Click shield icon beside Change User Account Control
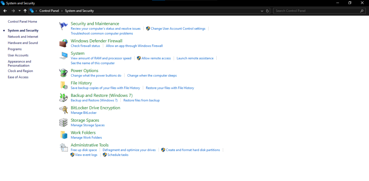 point(148,28)
